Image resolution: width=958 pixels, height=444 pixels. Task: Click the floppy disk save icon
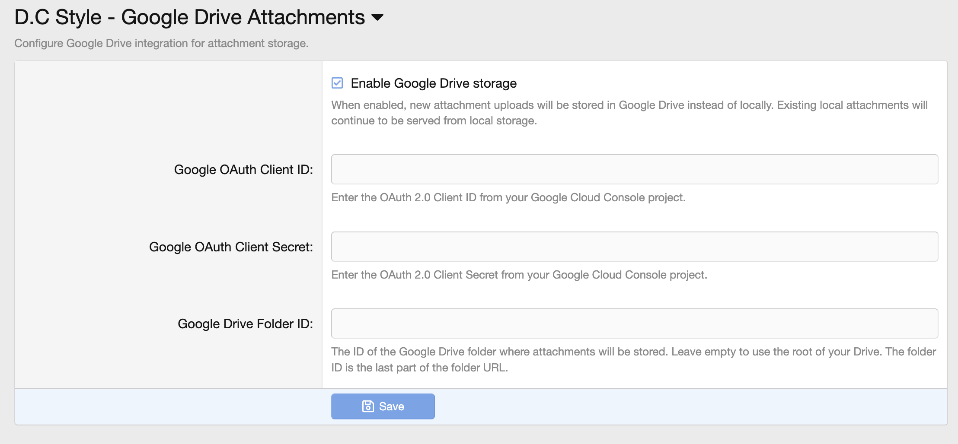click(368, 406)
